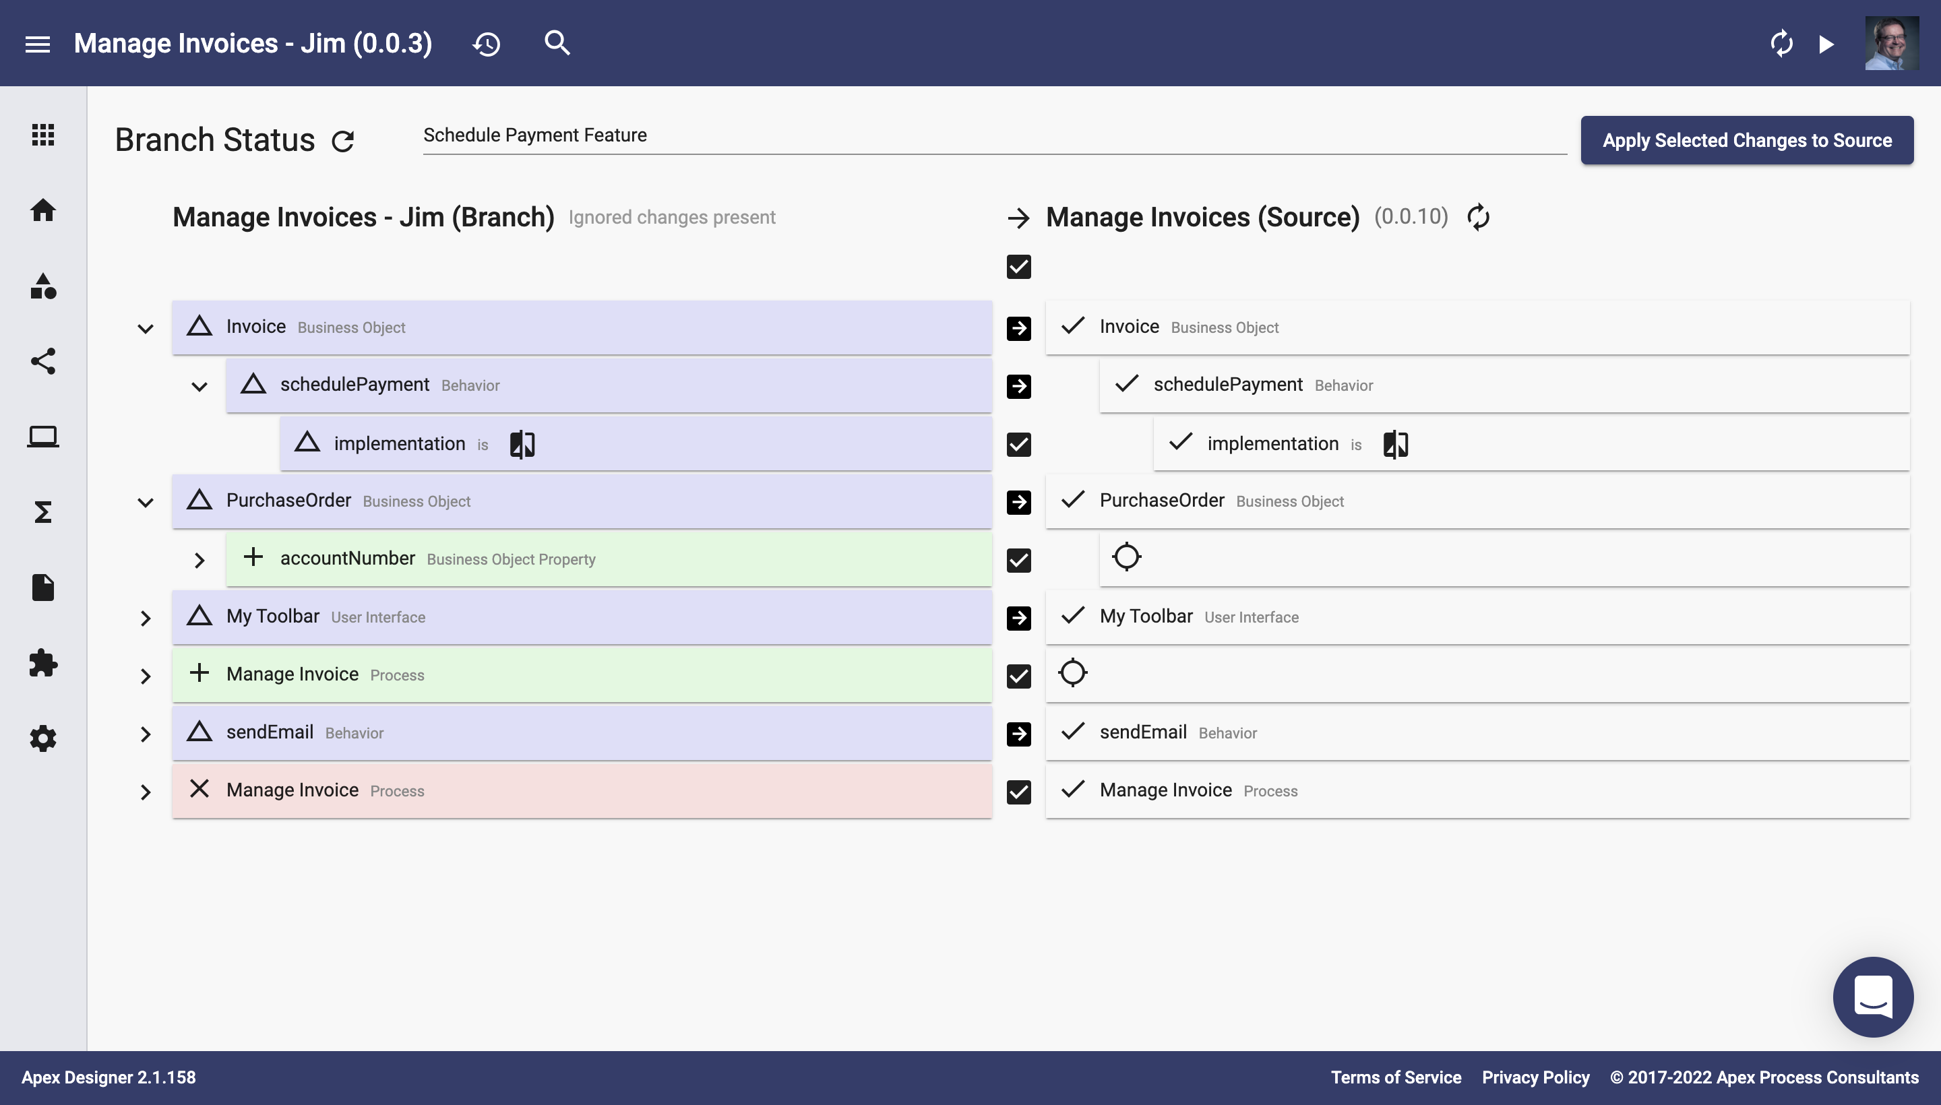Click the analytics/sigma icon in the left sidebar
This screenshot has width=1941, height=1105.
42,512
